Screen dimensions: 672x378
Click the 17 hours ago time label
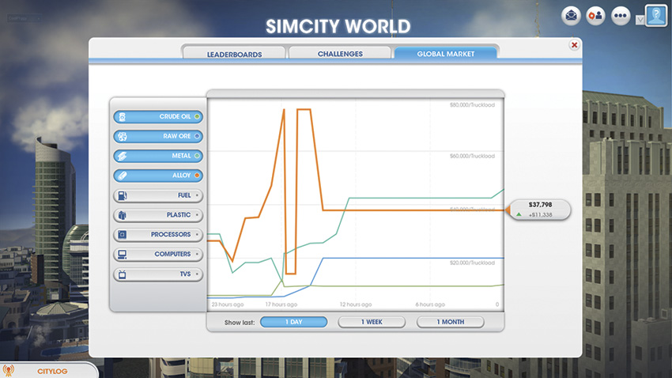click(x=281, y=304)
